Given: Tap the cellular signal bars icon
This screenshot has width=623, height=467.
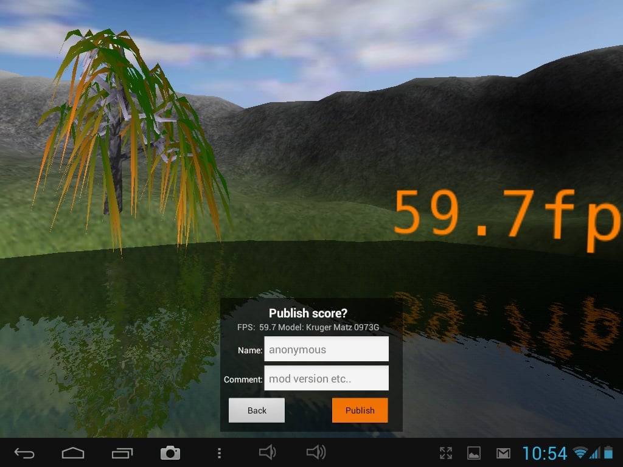Looking at the screenshot, I should pyautogui.click(x=595, y=452).
